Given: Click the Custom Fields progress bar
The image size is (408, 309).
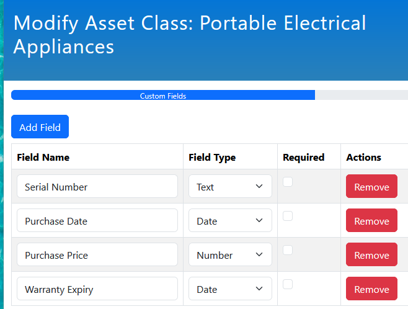Looking at the screenshot, I should coord(163,96).
